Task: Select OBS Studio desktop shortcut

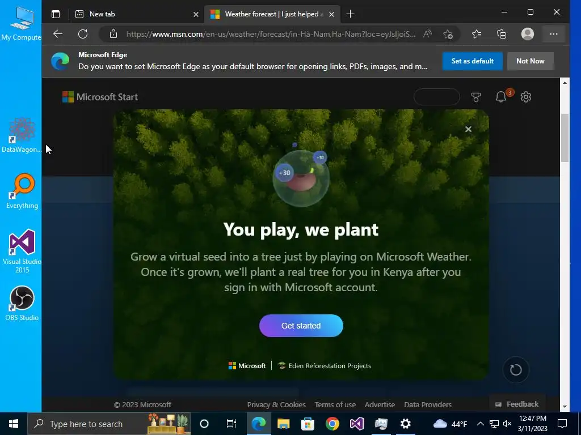Action: coord(22,304)
